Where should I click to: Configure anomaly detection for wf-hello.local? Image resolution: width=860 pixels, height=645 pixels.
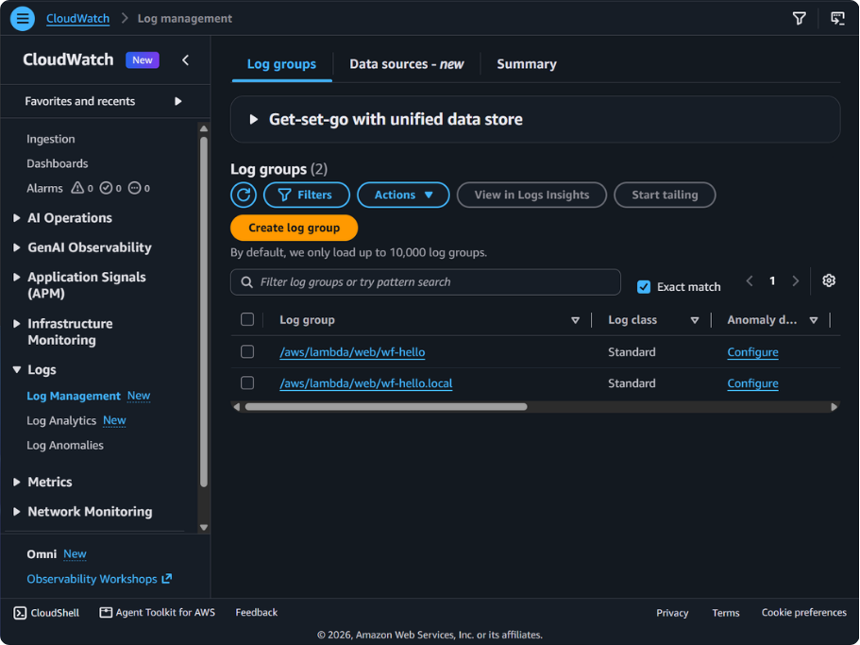(x=752, y=383)
